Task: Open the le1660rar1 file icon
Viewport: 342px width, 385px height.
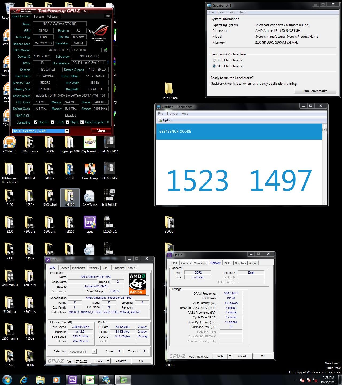Action: point(110,225)
